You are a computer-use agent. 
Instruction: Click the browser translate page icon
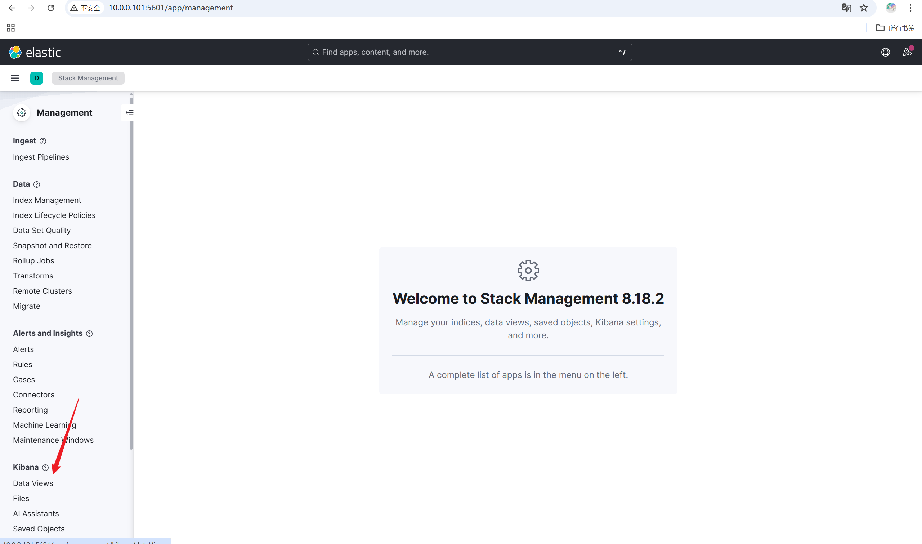[x=846, y=8]
